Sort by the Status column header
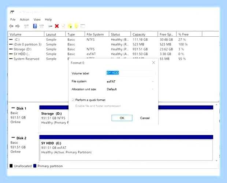The width and height of the screenshot is (227, 183). click(x=120, y=34)
